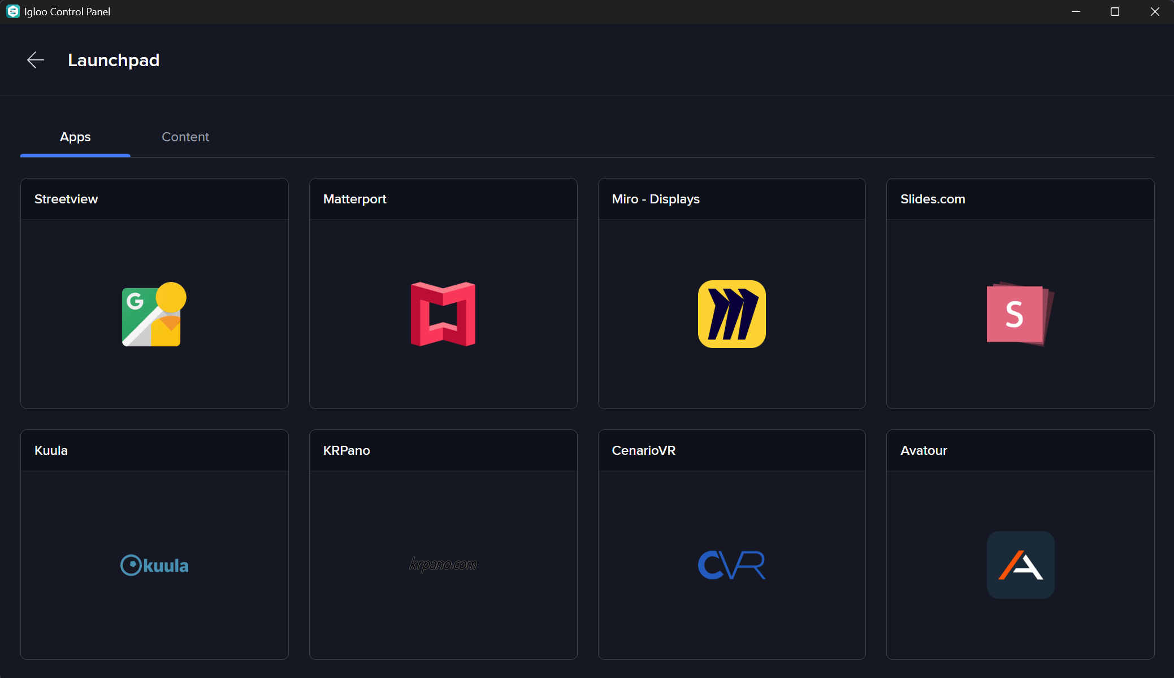Click the Kuula card header label
Screen dimensions: 1174x678
[51, 450]
